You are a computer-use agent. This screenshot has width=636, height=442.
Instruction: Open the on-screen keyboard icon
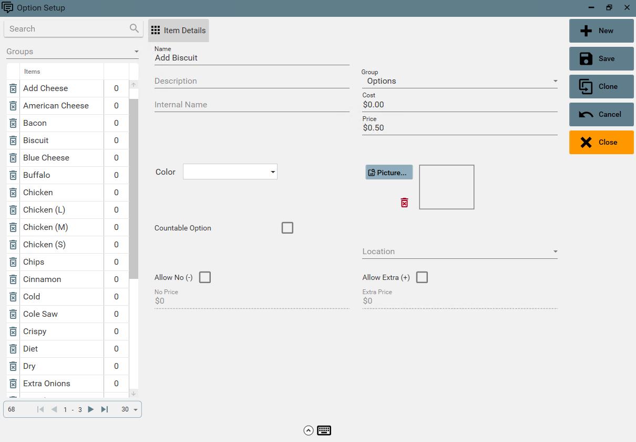(324, 430)
